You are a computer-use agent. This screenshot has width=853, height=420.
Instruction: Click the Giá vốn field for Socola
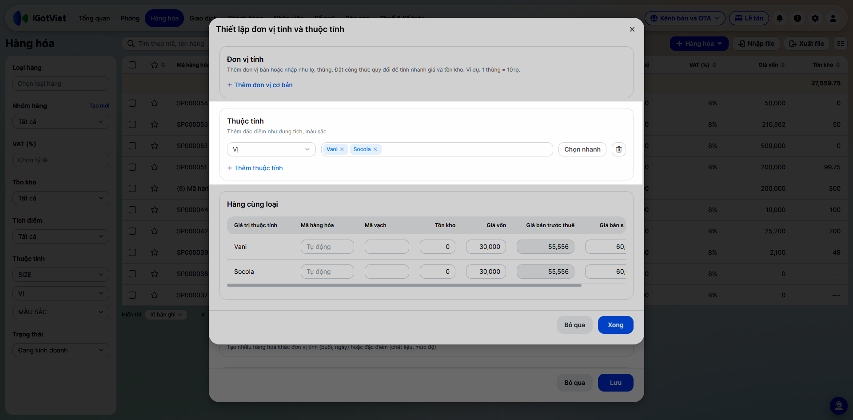pyautogui.click(x=486, y=272)
